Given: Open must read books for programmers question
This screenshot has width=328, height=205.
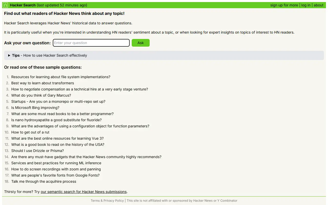Looking at the screenshot, I should pyautogui.click(x=62, y=114).
